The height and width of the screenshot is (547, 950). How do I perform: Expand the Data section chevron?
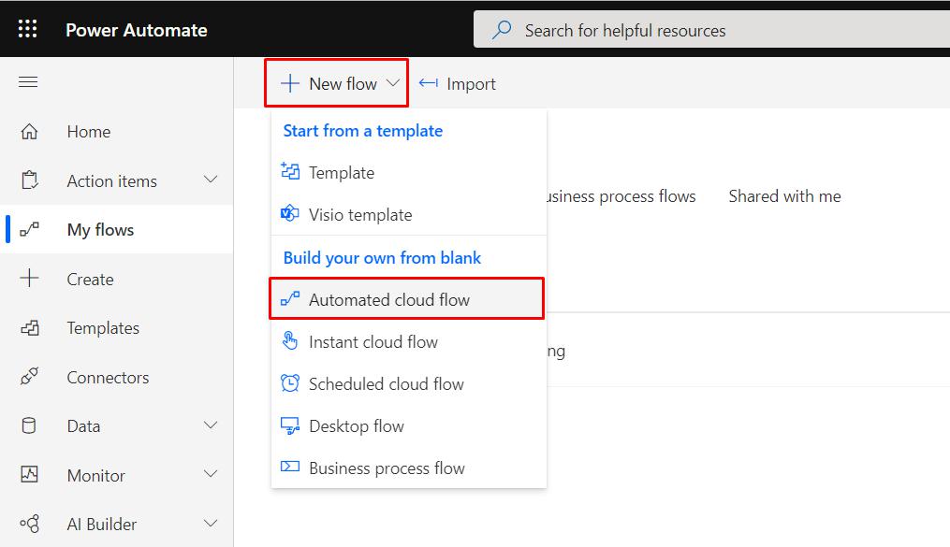point(211,425)
